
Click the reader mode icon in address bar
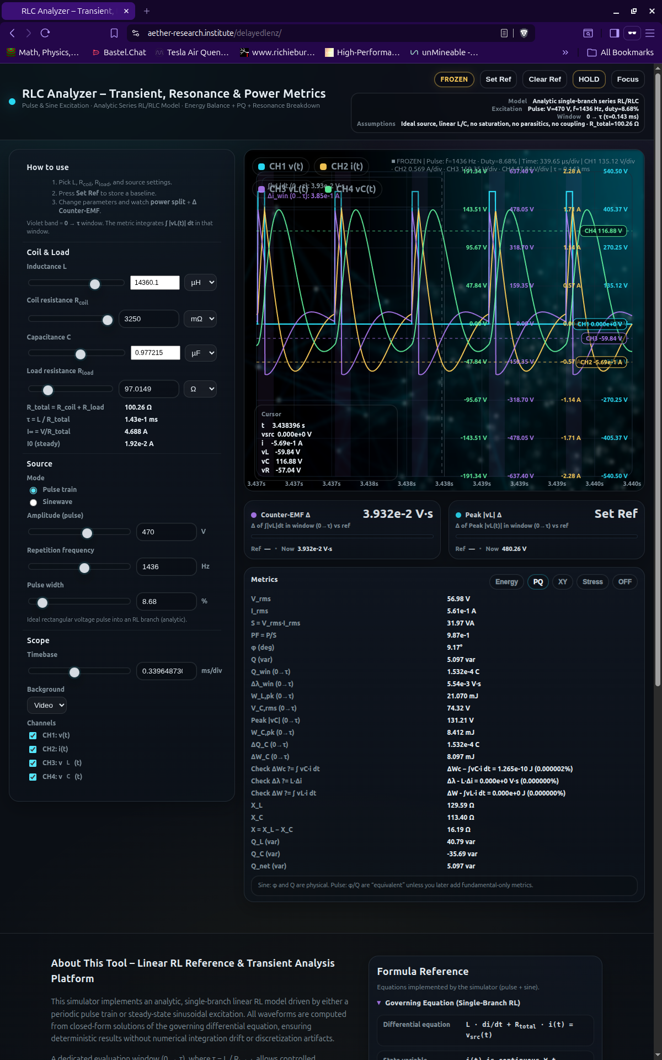tap(504, 33)
